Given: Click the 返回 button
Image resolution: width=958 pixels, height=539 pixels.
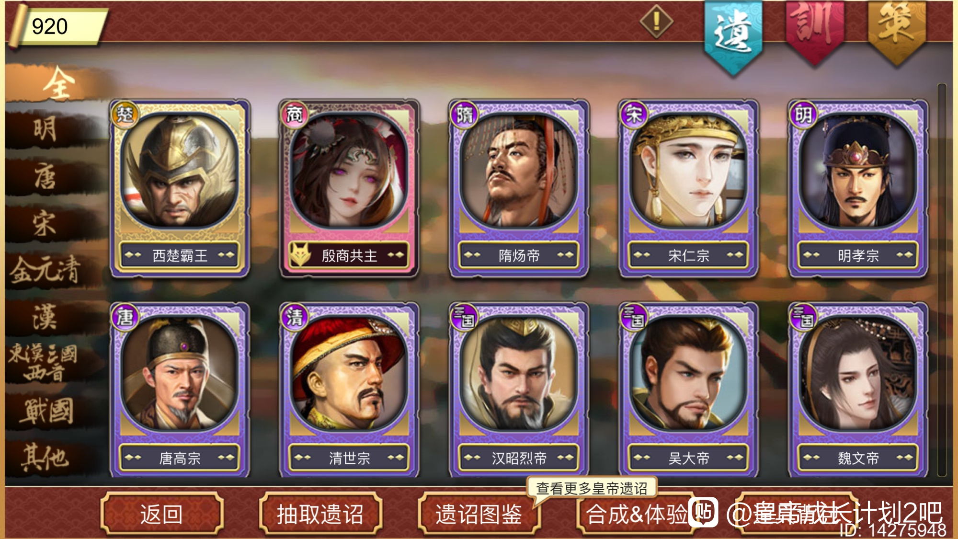Looking at the screenshot, I should click(x=162, y=514).
